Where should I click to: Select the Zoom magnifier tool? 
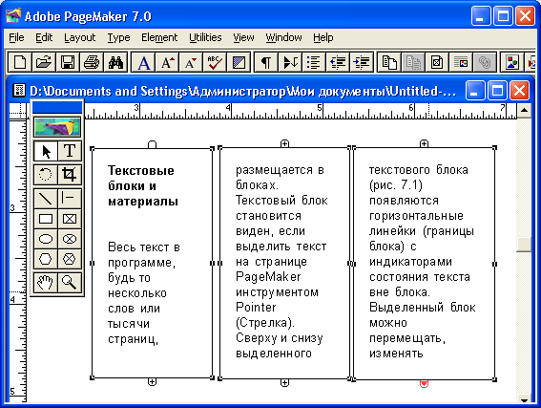click(x=70, y=283)
